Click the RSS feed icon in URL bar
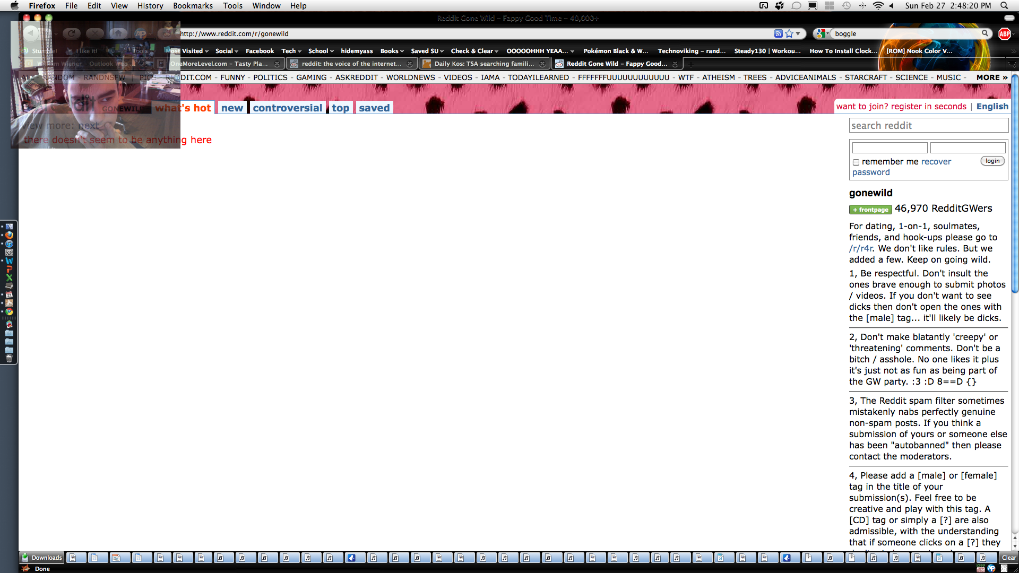 (778, 33)
